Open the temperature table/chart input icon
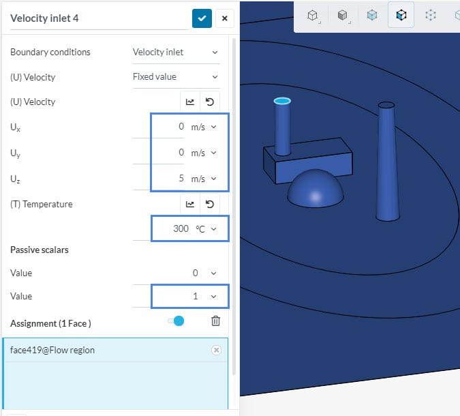The width and height of the screenshot is (460, 416). coord(190,204)
